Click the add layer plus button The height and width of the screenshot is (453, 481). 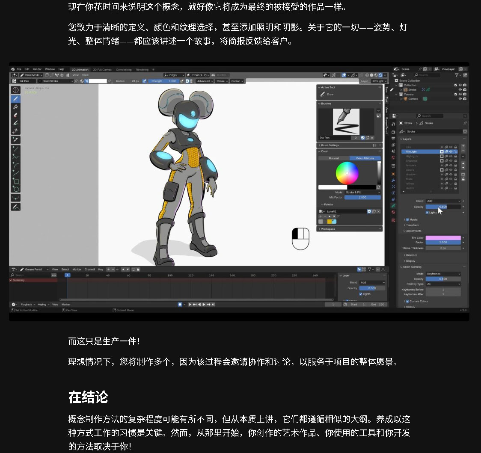tap(463, 146)
